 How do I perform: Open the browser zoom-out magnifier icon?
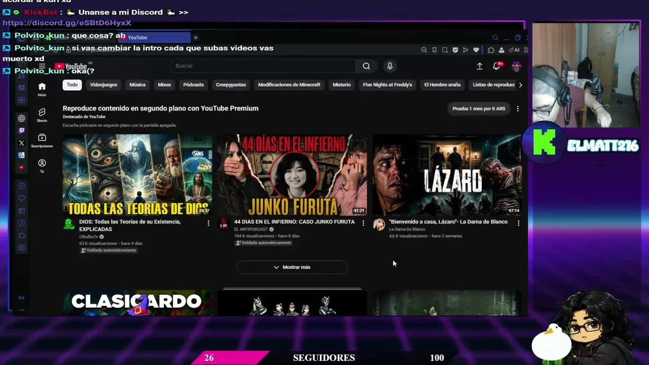pos(424,50)
